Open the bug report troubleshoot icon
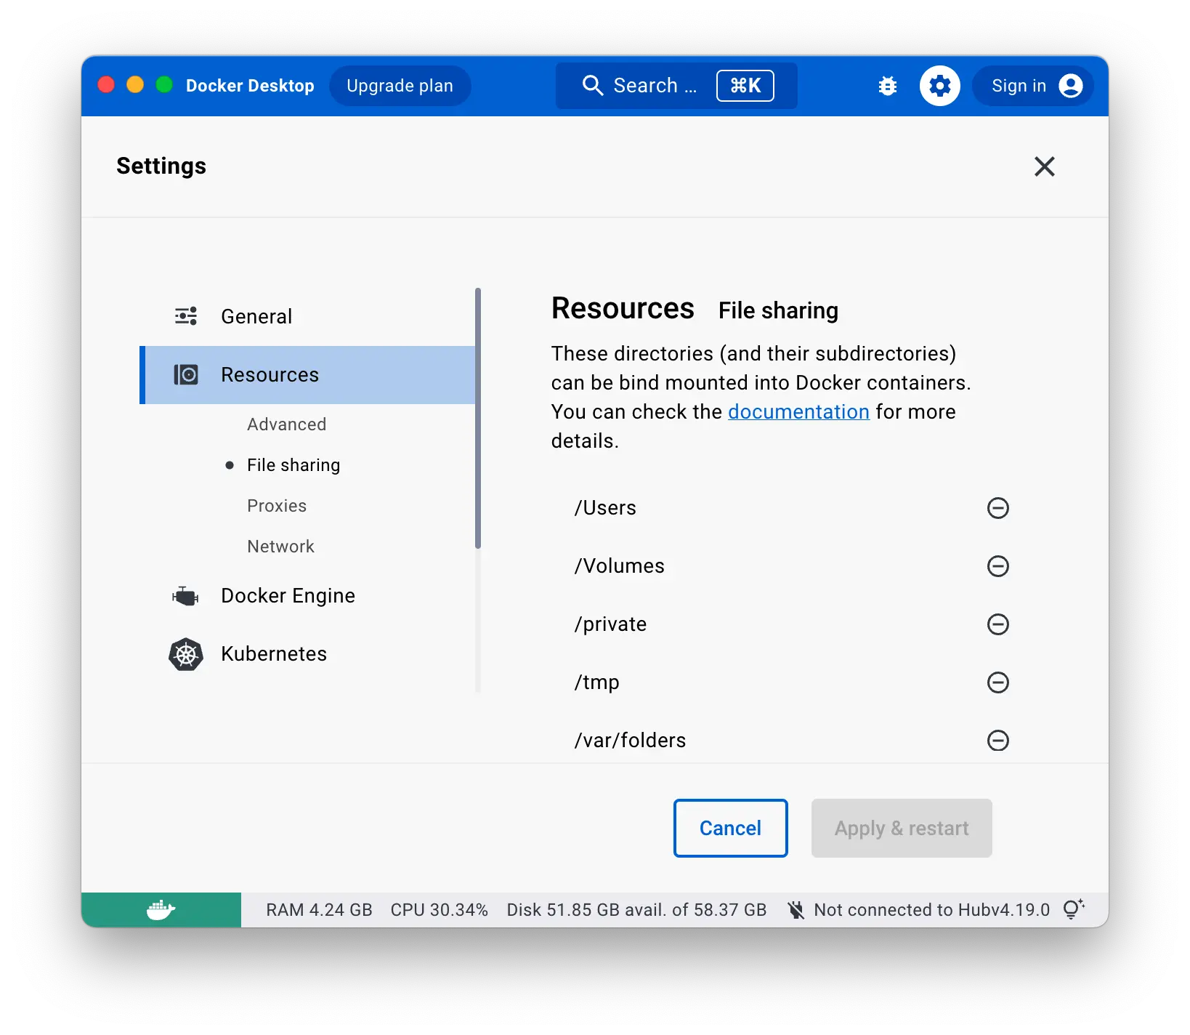 tap(887, 86)
